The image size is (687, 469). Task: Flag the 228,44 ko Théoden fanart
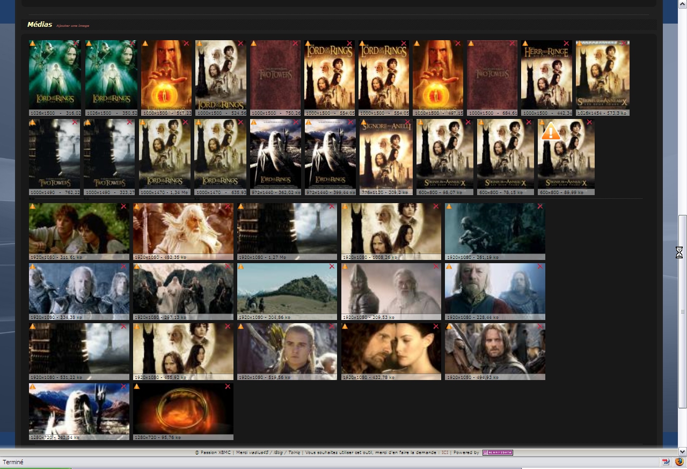coord(449,266)
